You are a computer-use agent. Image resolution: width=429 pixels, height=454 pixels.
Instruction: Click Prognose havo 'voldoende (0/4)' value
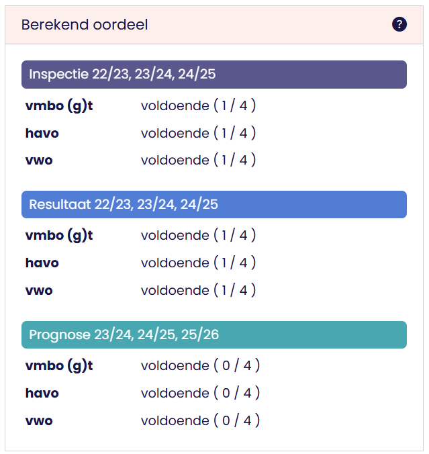coord(200,393)
